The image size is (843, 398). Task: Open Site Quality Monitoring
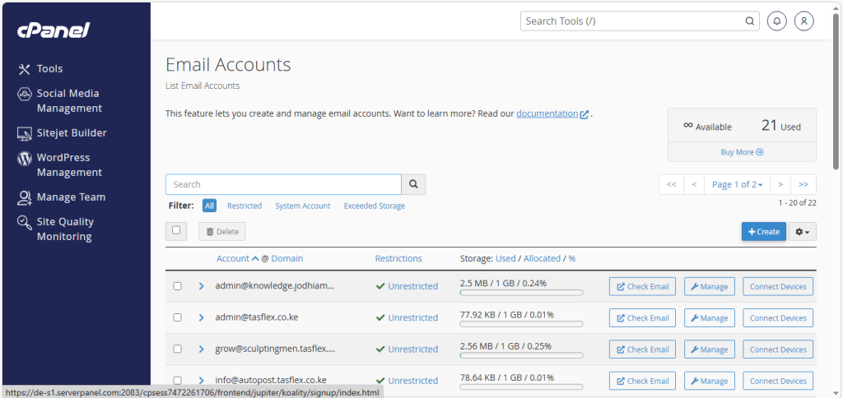65,229
